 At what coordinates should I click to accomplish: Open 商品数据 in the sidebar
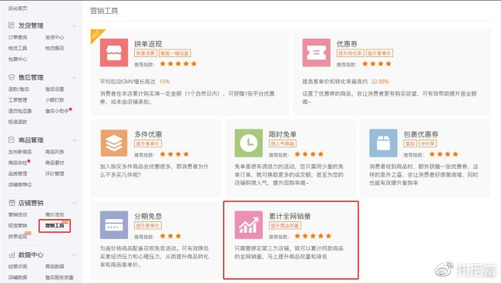click(55, 266)
